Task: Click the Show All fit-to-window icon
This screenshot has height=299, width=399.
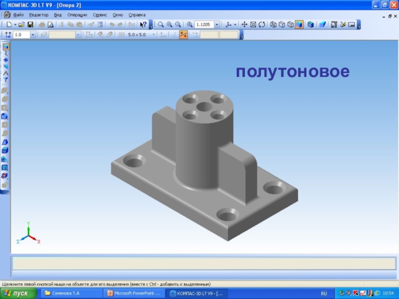Action: pyautogui.click(x=253, y=24)
